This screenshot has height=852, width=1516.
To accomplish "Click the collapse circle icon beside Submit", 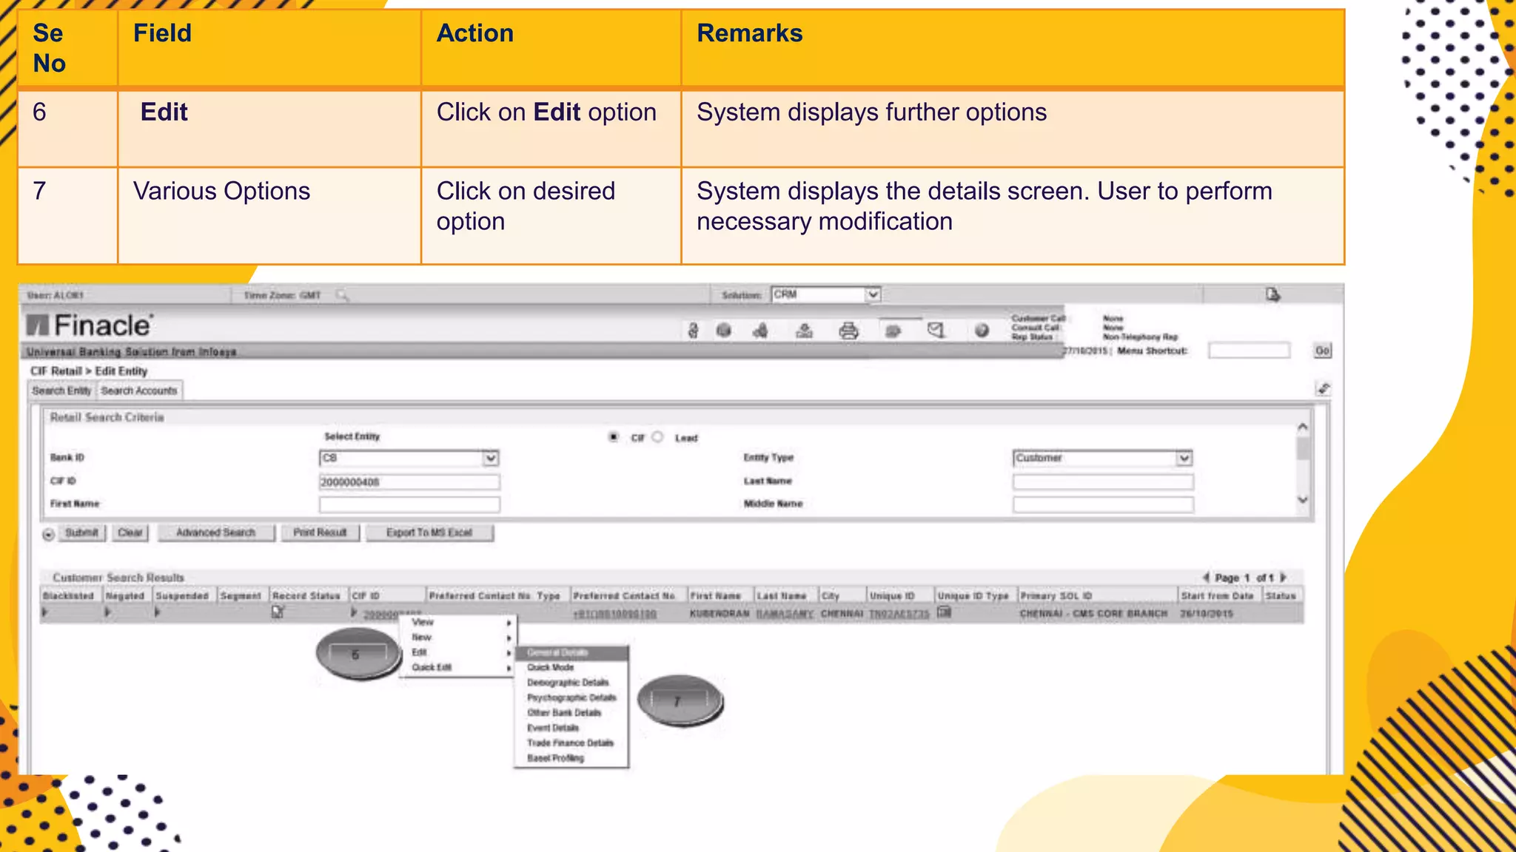I will [x=48, y=534].
